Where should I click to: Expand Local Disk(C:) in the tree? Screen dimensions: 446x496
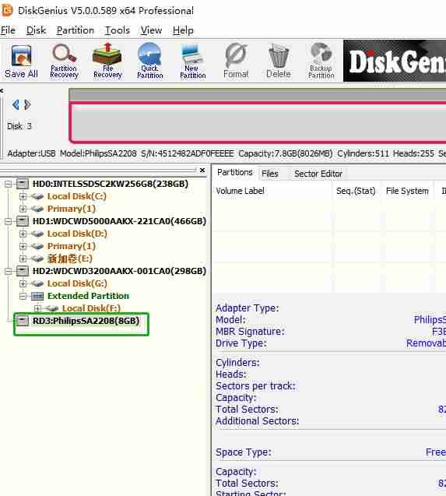click(x=23, y=196)
